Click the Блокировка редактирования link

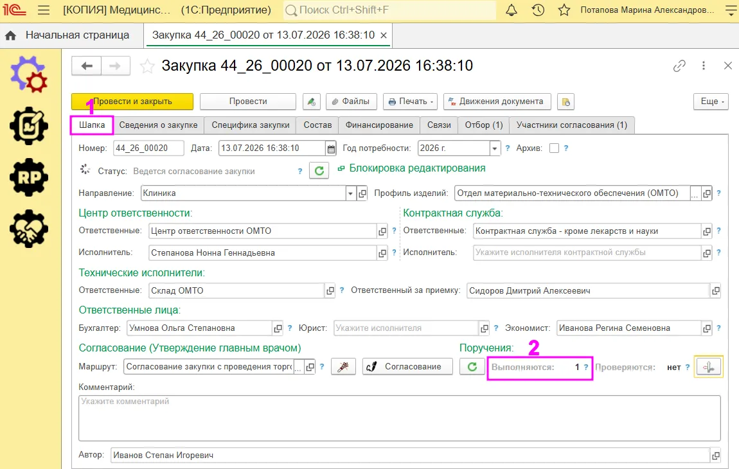click(x=417, y=168)
